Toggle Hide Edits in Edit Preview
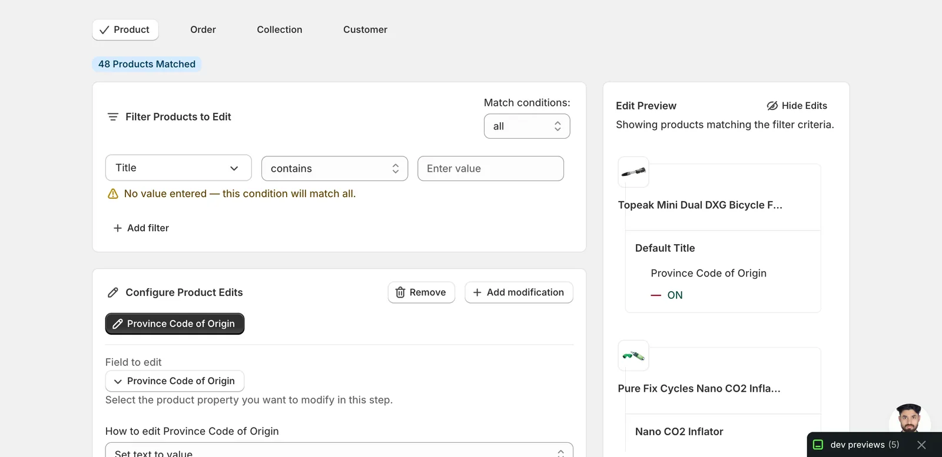The height and width of the screenshot is (457, 942). [797, 106]
